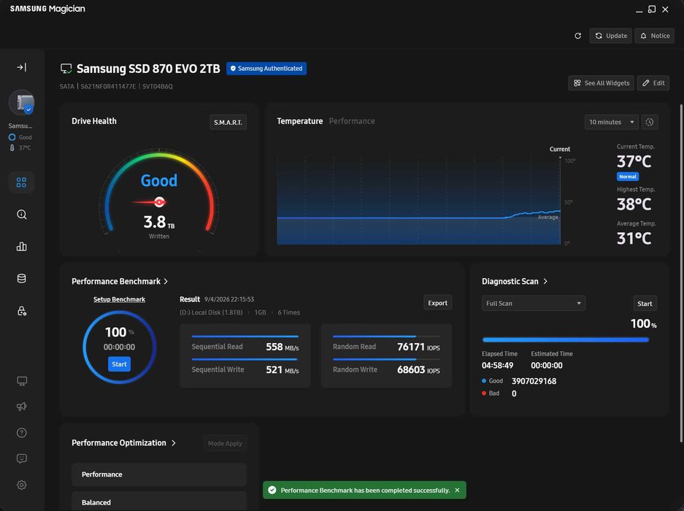
Task: Open the help question mark icon
Action: [x=21, y=432]
